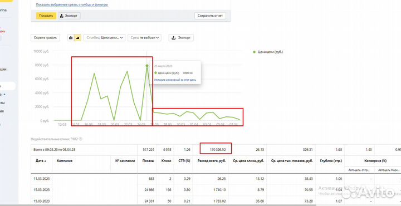The image size is (401, 206).
Task: Click the Сохранить отчет button
Action: [210, 16]
